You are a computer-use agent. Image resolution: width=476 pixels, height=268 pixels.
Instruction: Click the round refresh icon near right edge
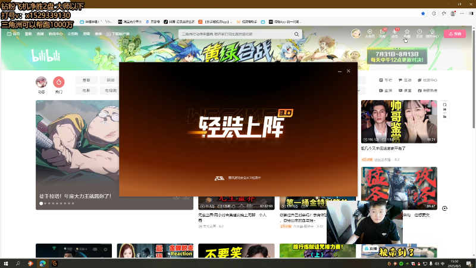point(444,208)
